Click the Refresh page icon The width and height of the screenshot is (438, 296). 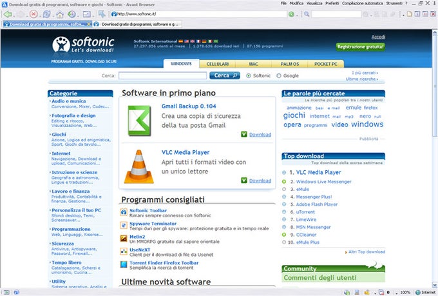pos(46,14)
